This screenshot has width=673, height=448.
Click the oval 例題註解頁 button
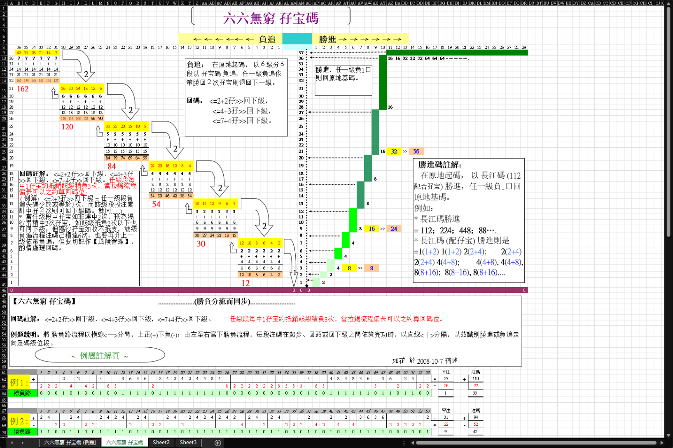100,355
